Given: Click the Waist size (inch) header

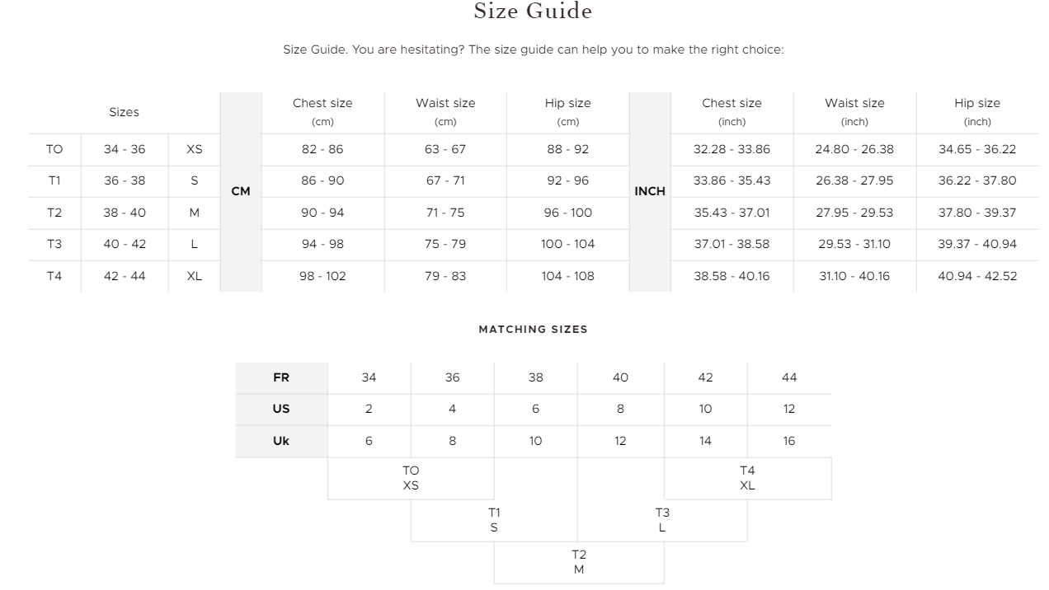Looking at the screenshot, I should [854, 112].
